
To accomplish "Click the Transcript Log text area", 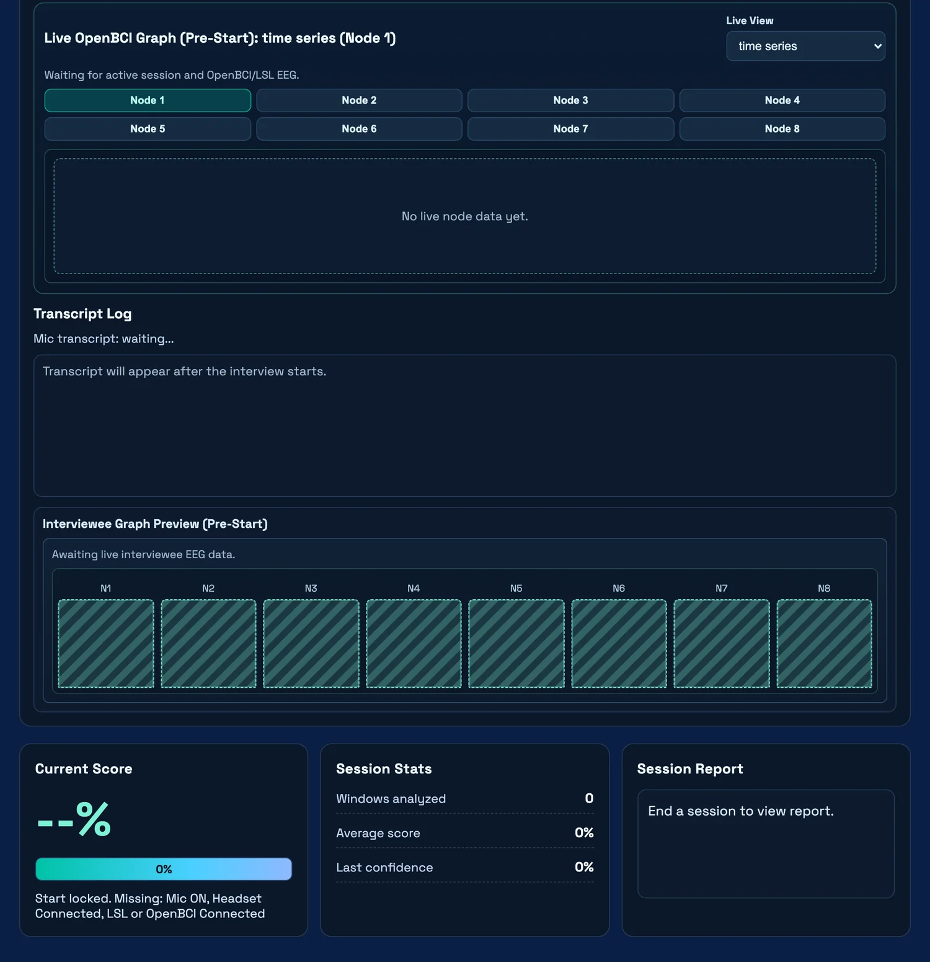I will [x=465, y=425].
